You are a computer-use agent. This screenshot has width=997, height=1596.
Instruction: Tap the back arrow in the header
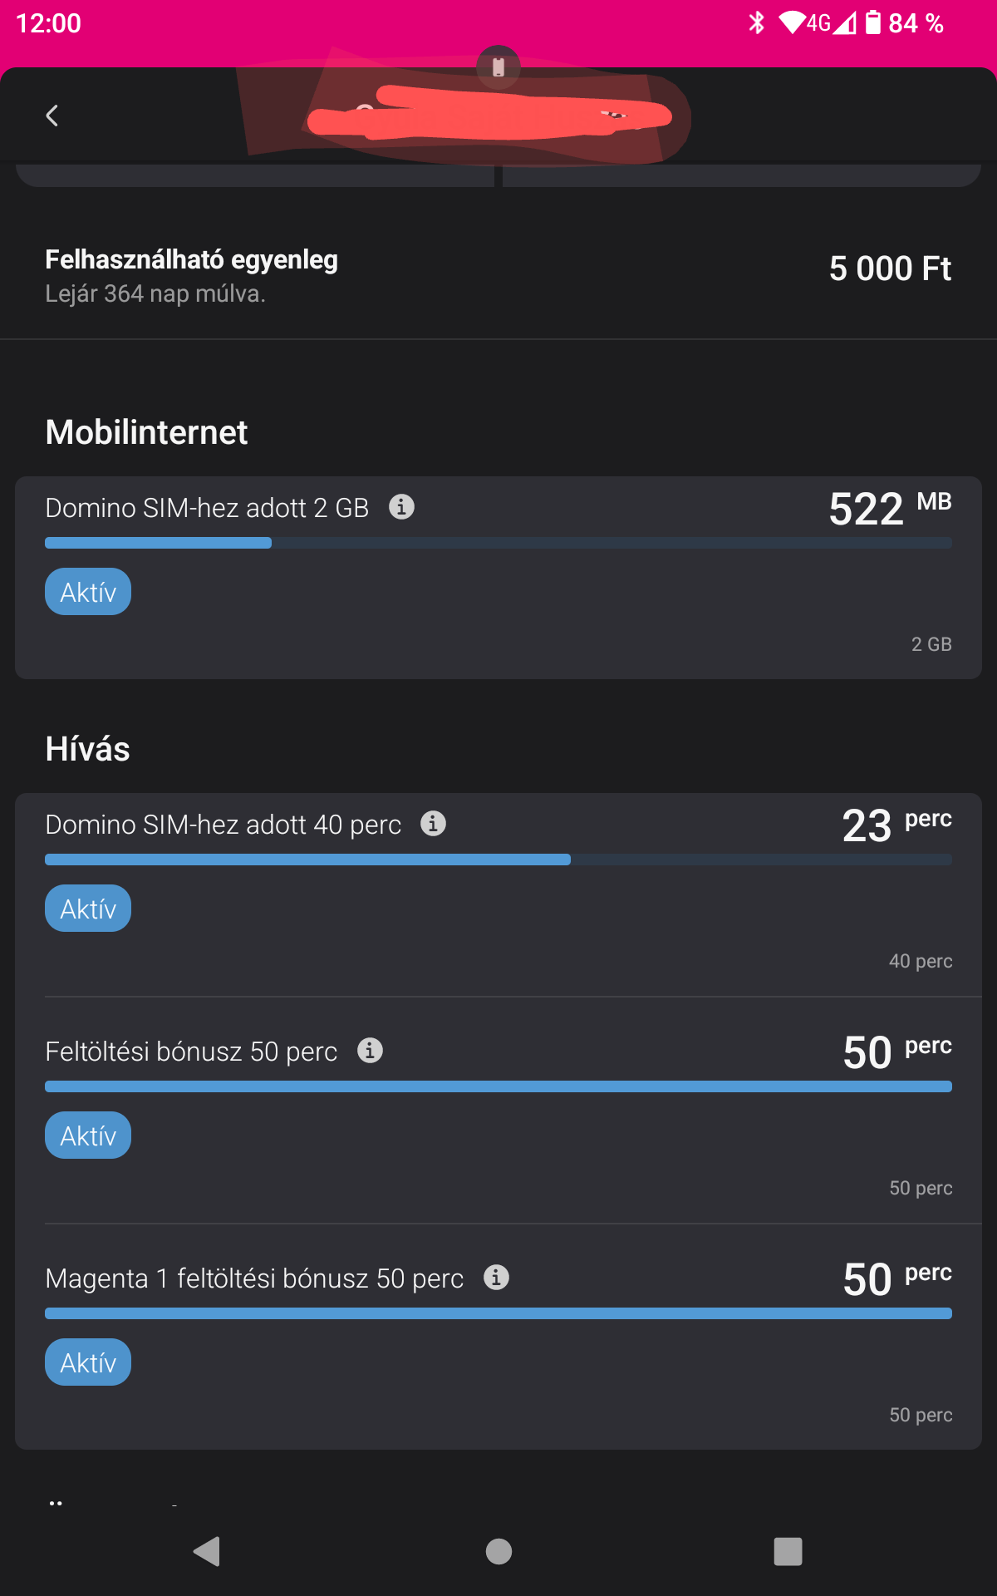tap(52, 116)
